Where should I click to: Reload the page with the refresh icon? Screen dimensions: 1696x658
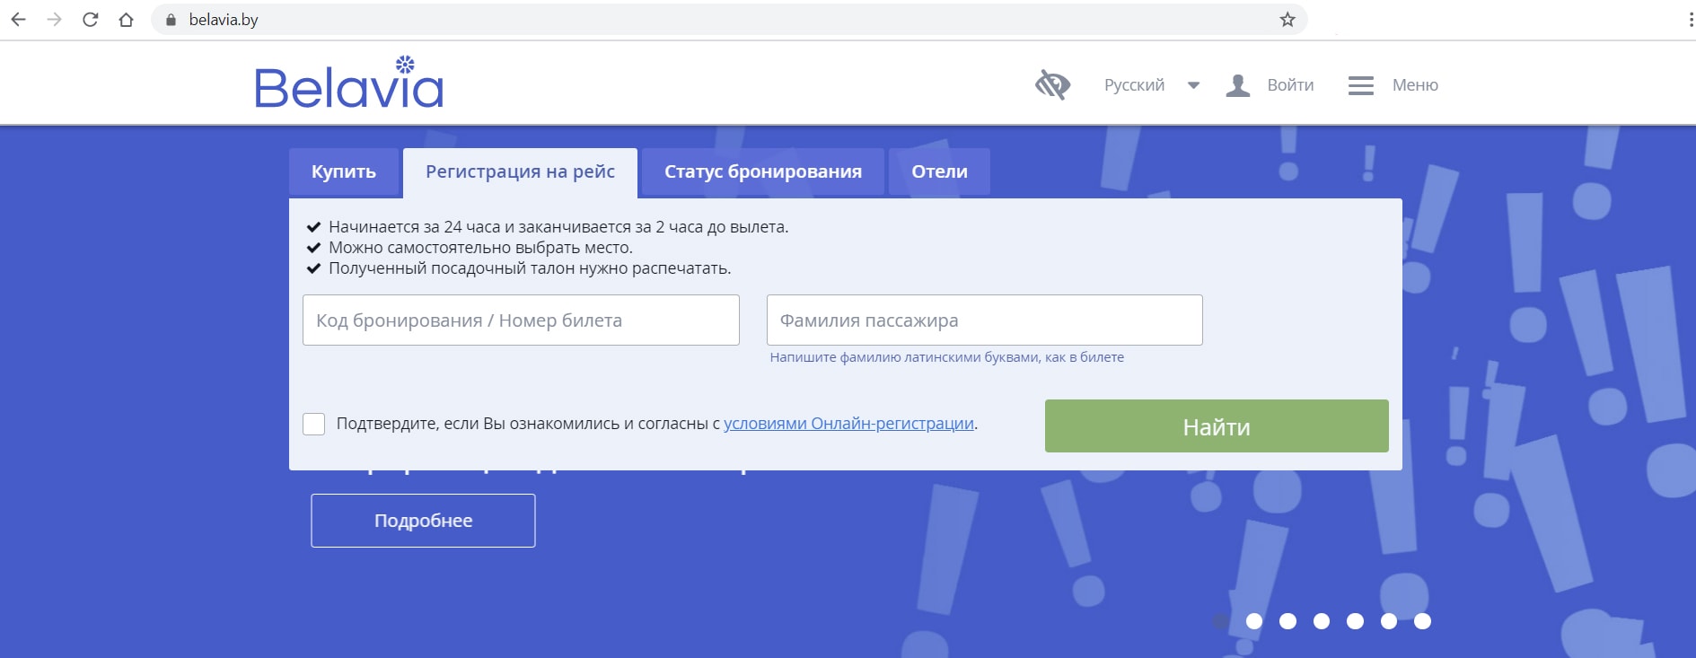tap(90, 19)
